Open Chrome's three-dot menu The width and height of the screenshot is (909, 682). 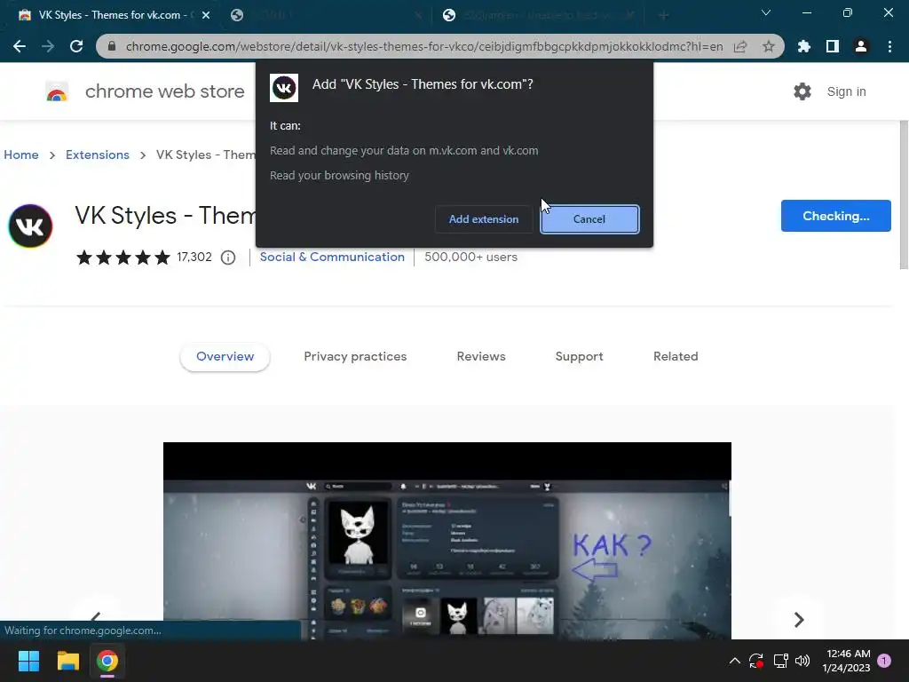point(889,46)
